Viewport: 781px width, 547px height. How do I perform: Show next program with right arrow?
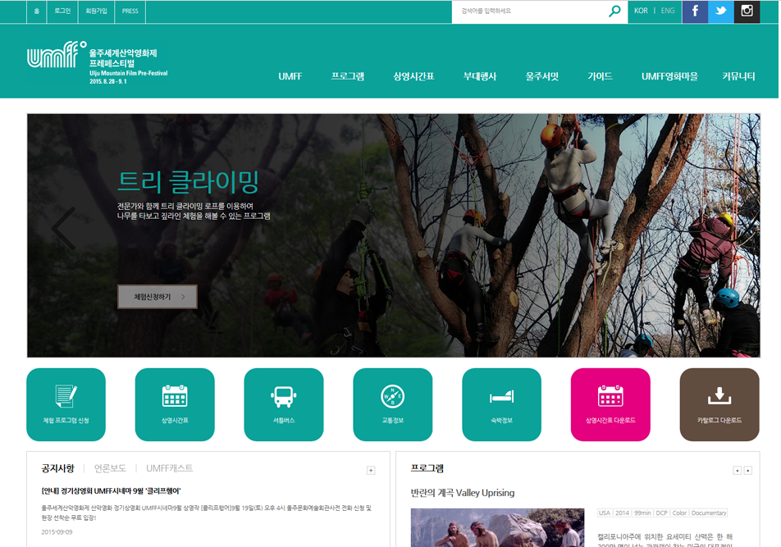point(747,470)
